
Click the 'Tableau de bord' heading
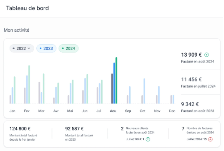click(27, 8)
